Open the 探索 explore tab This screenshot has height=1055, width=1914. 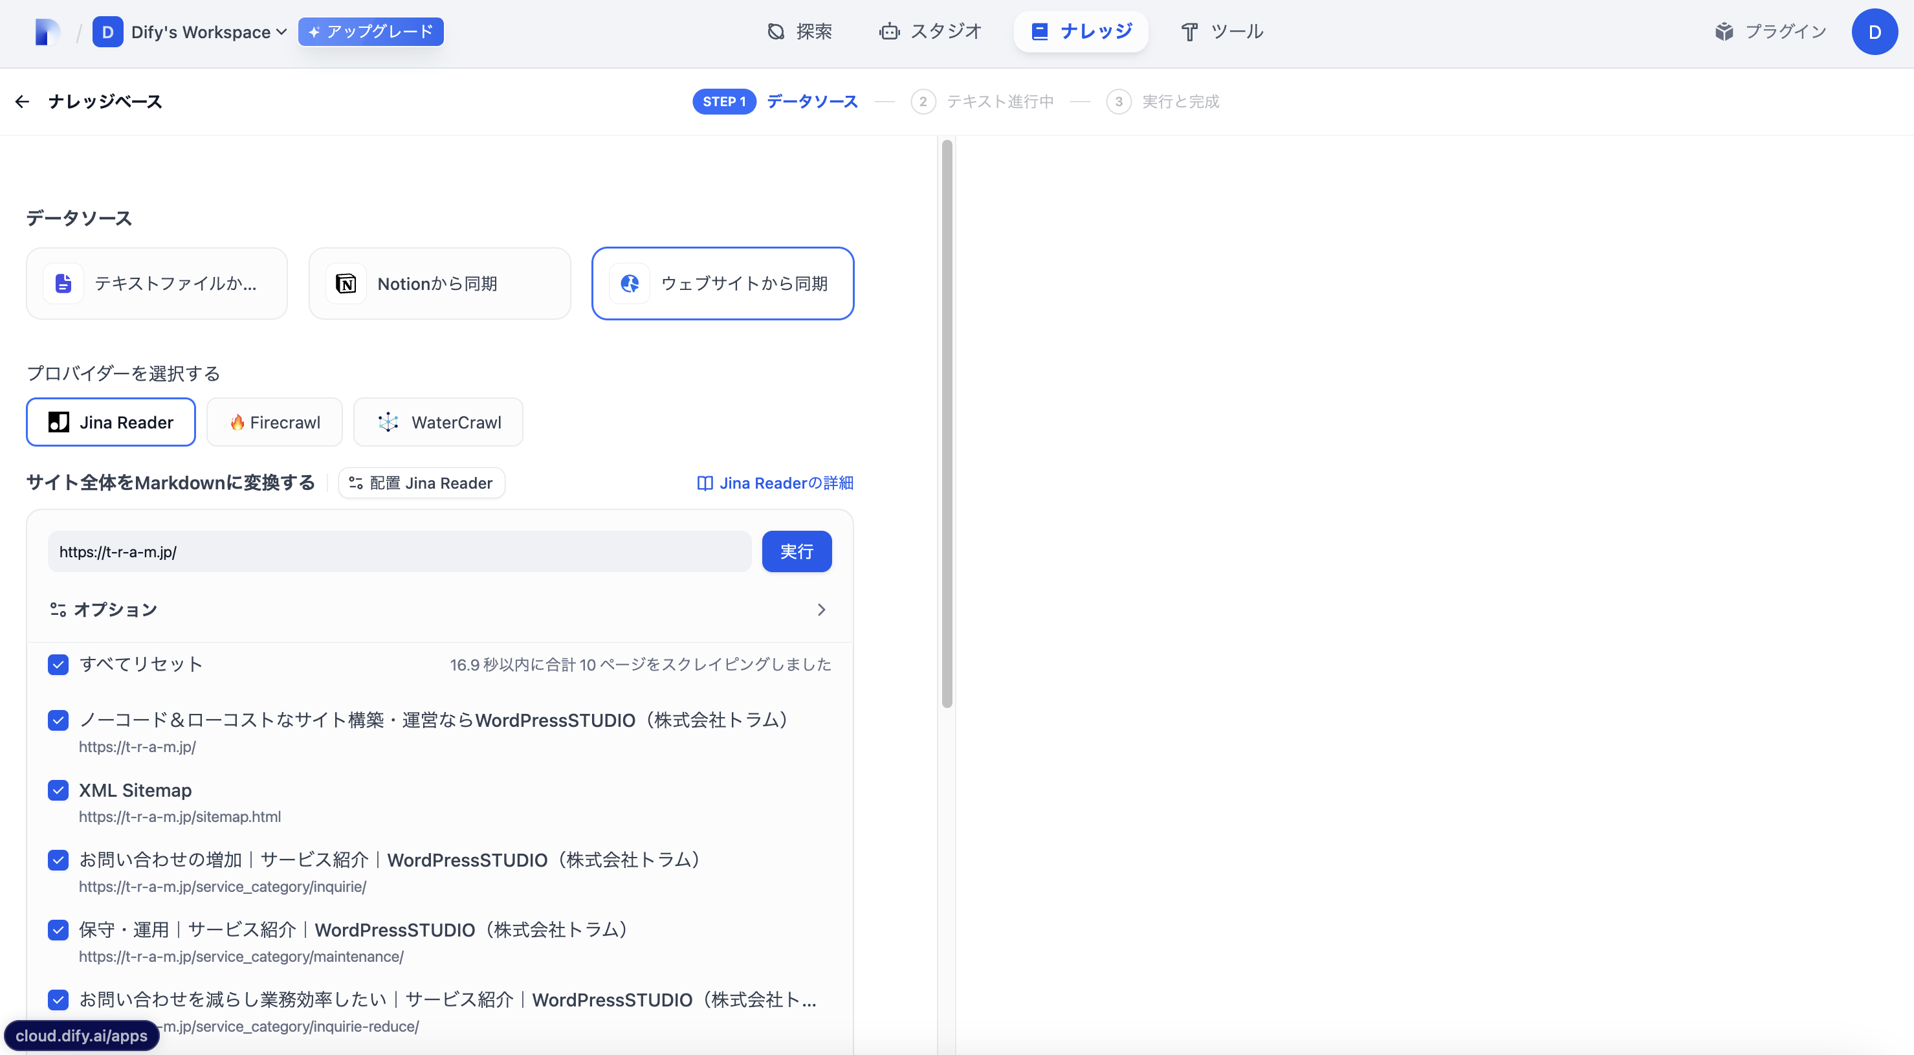798,31
